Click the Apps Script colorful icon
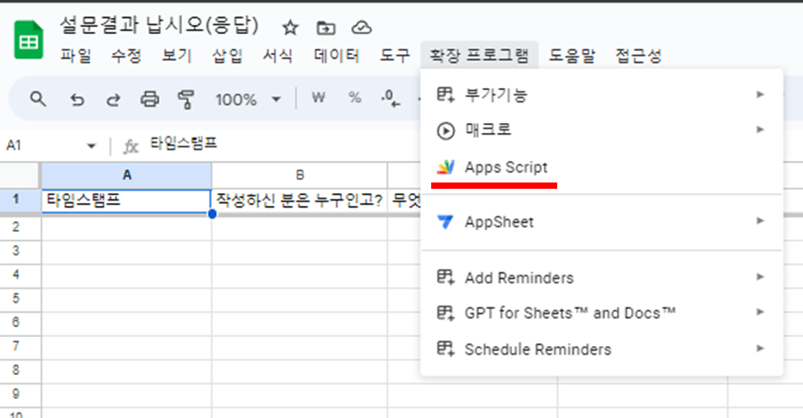 (x=445, y=167)
